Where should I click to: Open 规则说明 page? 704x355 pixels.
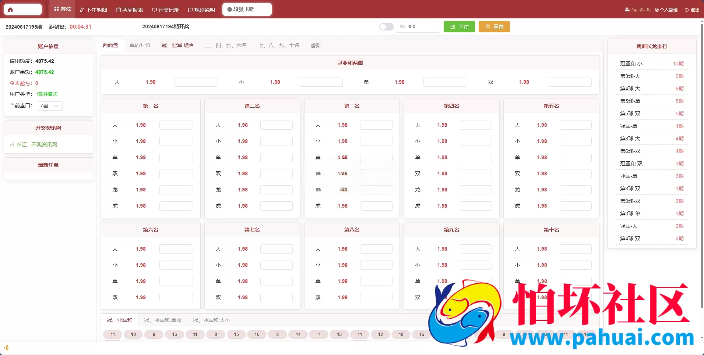click(201, 10)
